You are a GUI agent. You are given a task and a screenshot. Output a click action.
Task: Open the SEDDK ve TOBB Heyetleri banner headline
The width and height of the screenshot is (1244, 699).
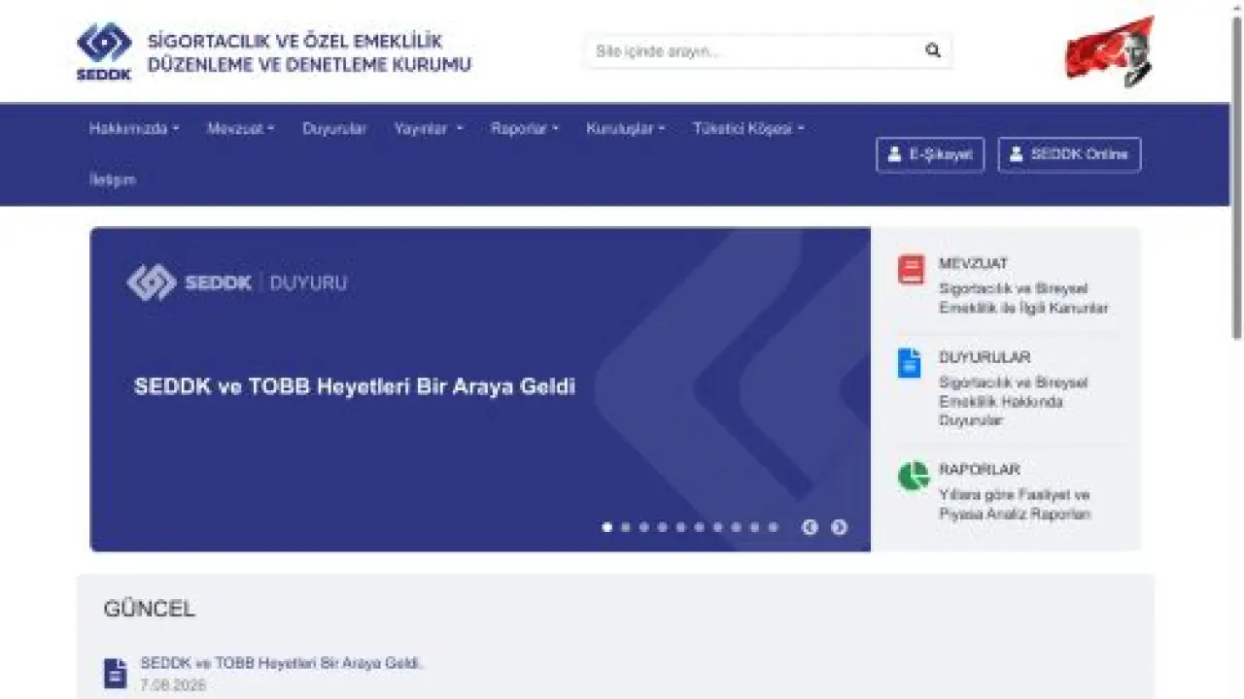[355, 386]
